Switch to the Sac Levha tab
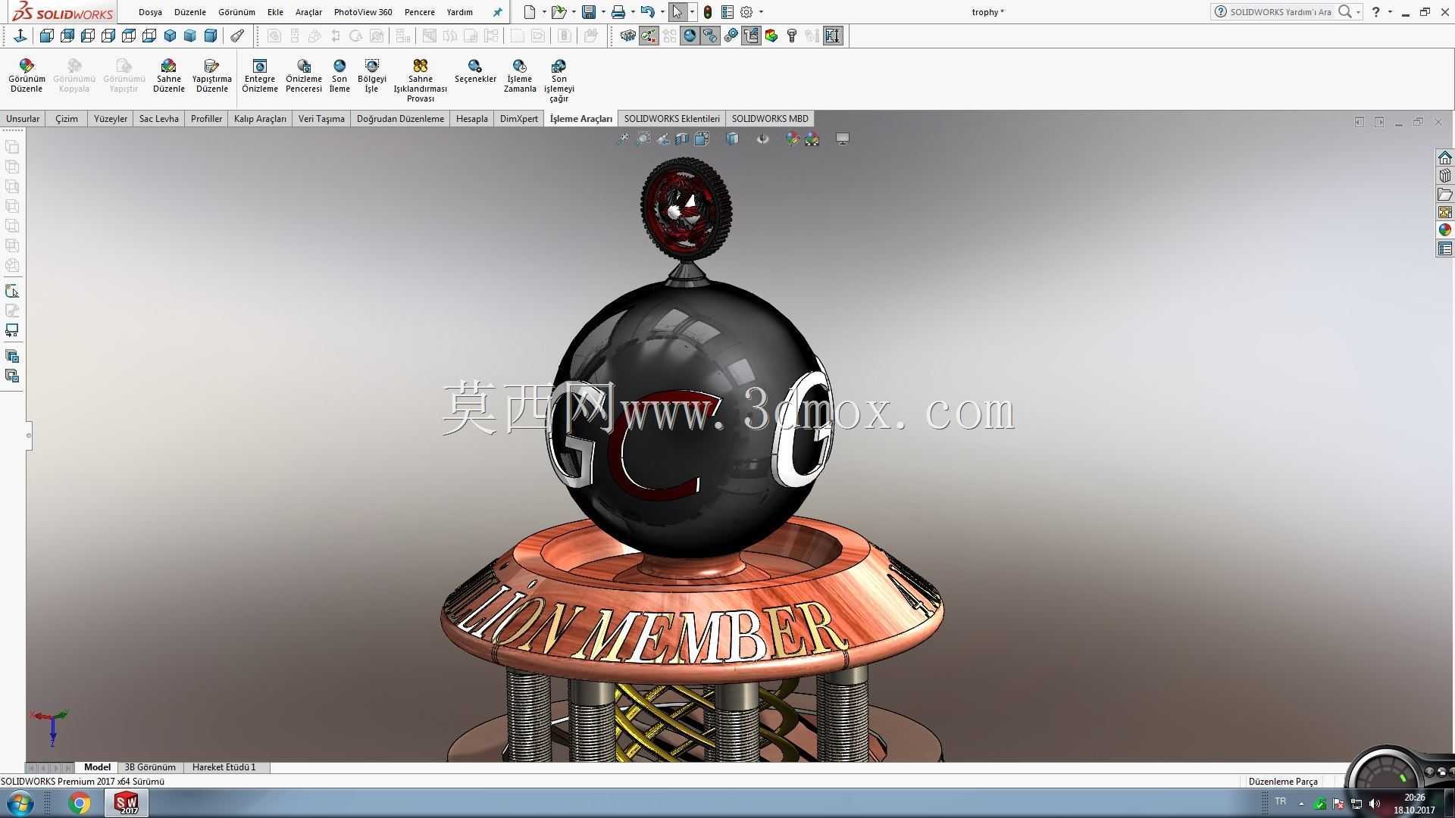Screen dimensions: 1455x818 click(159, 119)
